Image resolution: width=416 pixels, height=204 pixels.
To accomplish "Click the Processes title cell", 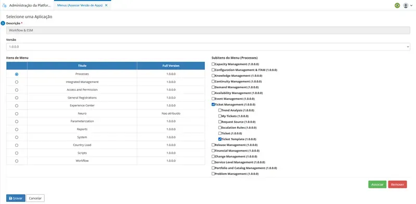I will click(82, 74).
